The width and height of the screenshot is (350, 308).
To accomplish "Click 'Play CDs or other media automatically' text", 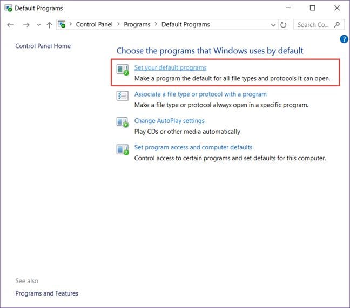I will (187, 132).
